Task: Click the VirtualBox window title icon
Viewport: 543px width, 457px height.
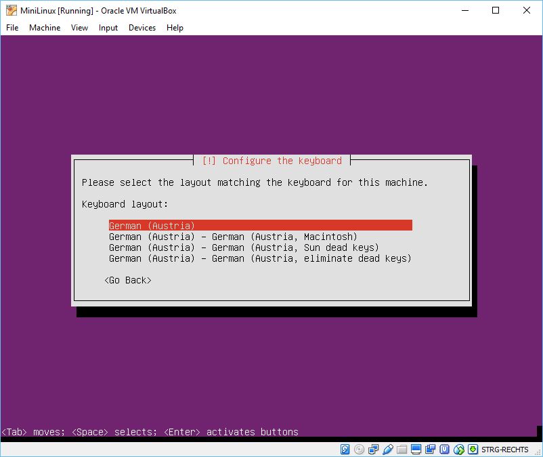Action: 12,10
